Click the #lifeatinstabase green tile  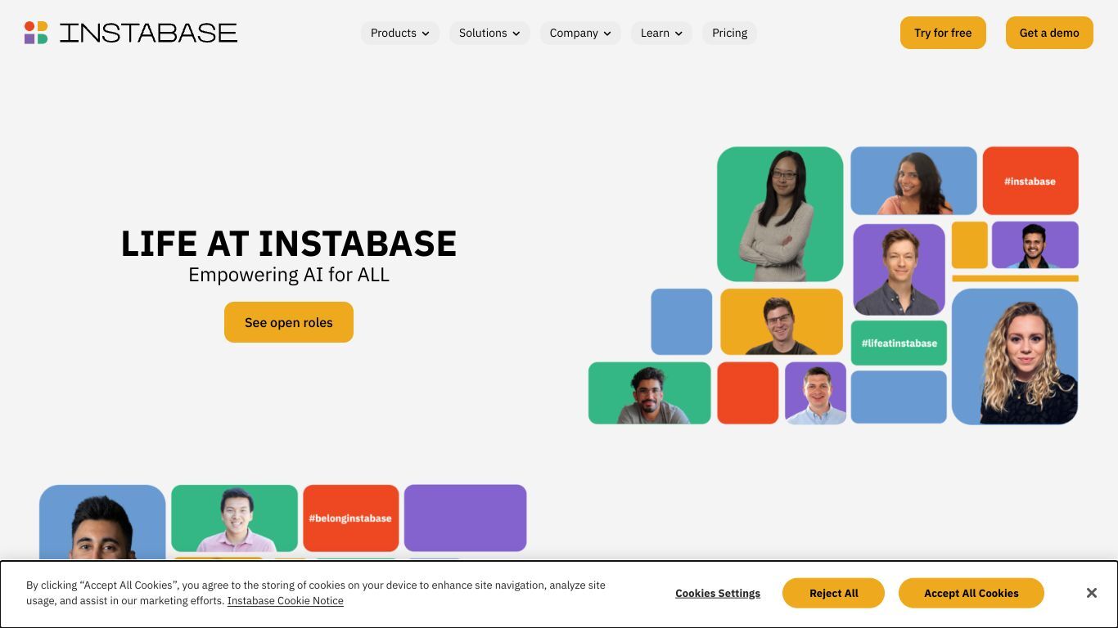coord(899,343)
